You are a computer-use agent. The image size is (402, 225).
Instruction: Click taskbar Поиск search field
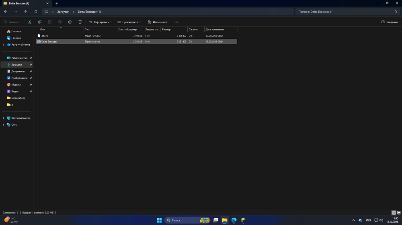click(x=187, y=220)
